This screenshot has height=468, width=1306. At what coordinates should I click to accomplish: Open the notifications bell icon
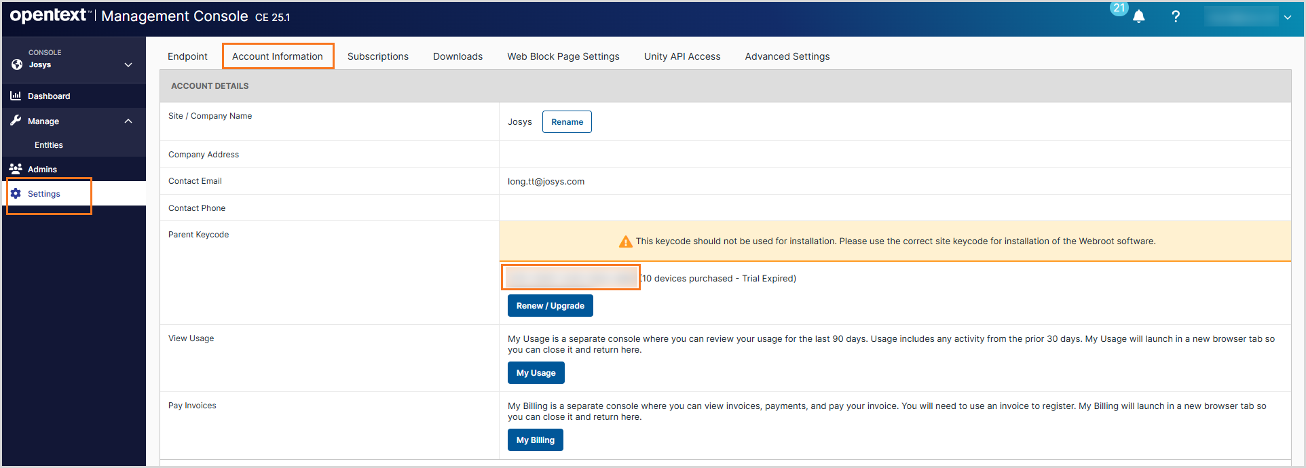click(x=1139, y=17)
